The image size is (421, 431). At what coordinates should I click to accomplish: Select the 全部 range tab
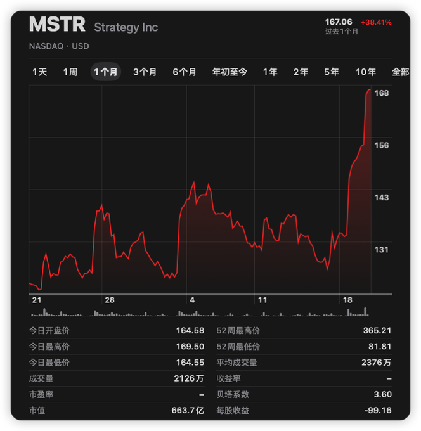(x=400, y=72)
